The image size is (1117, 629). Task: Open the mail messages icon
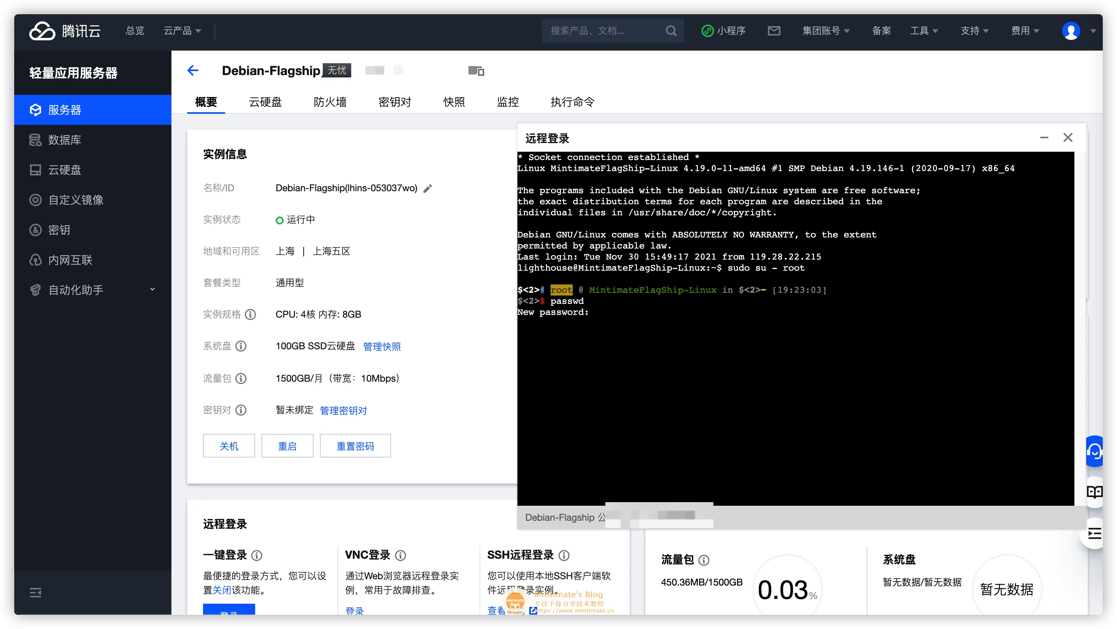774,31
